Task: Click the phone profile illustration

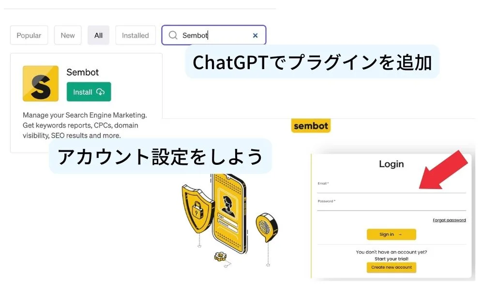Action: [x=229, y=213]
